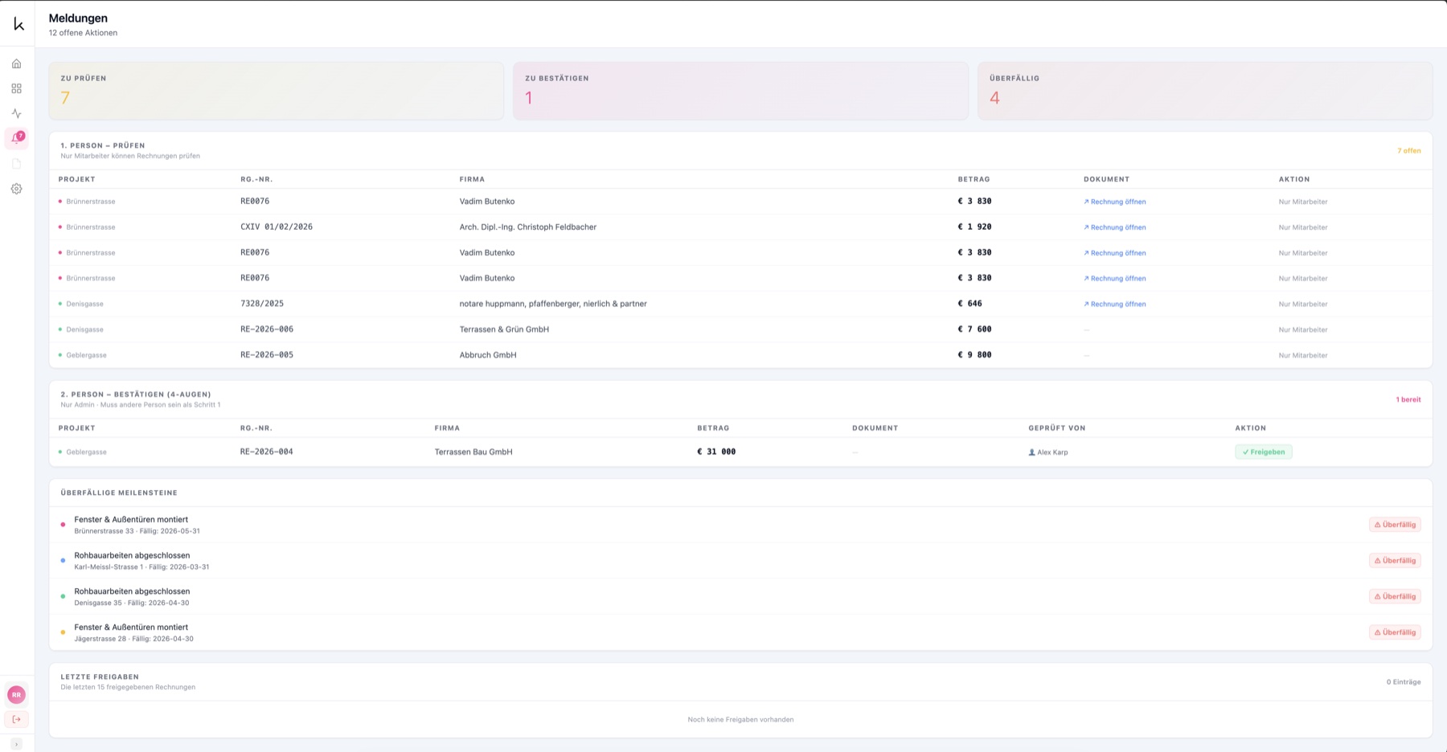
Task: Click Überfällig badge for Jägerstrasse 28 milestone
Action: pos(1395,632)
